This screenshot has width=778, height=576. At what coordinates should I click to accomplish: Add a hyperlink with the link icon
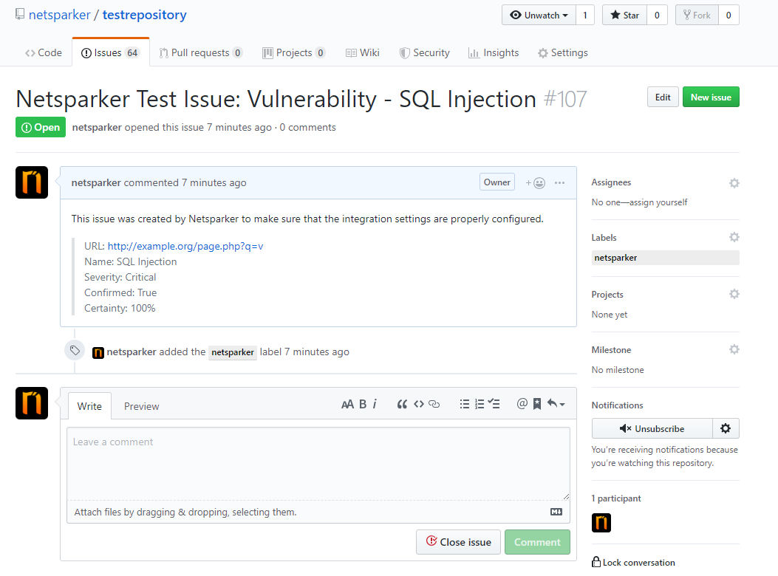click(x=434, y=404)
